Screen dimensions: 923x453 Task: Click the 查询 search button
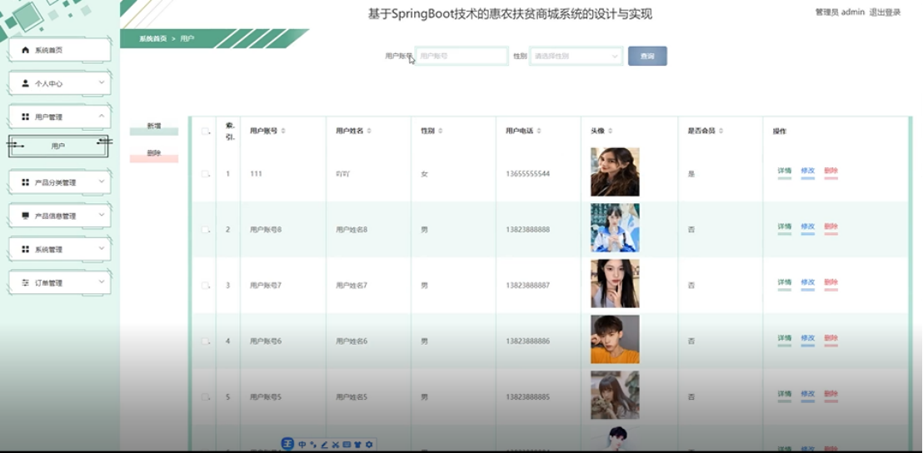647,56
